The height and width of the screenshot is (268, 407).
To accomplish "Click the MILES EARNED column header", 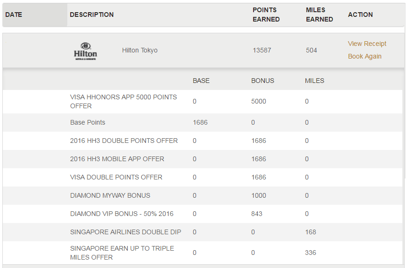I will (x=319, y=15).
